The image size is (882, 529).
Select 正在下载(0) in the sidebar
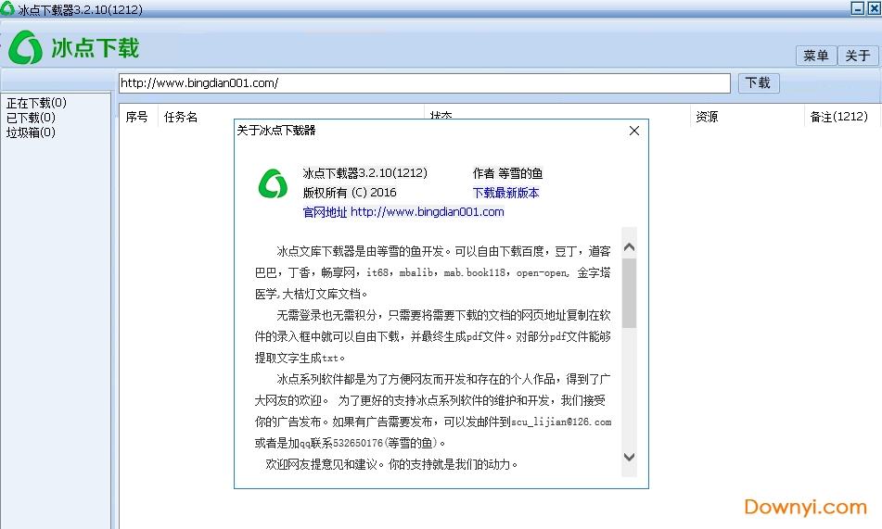pyautogui.click(x=36, y=103)
